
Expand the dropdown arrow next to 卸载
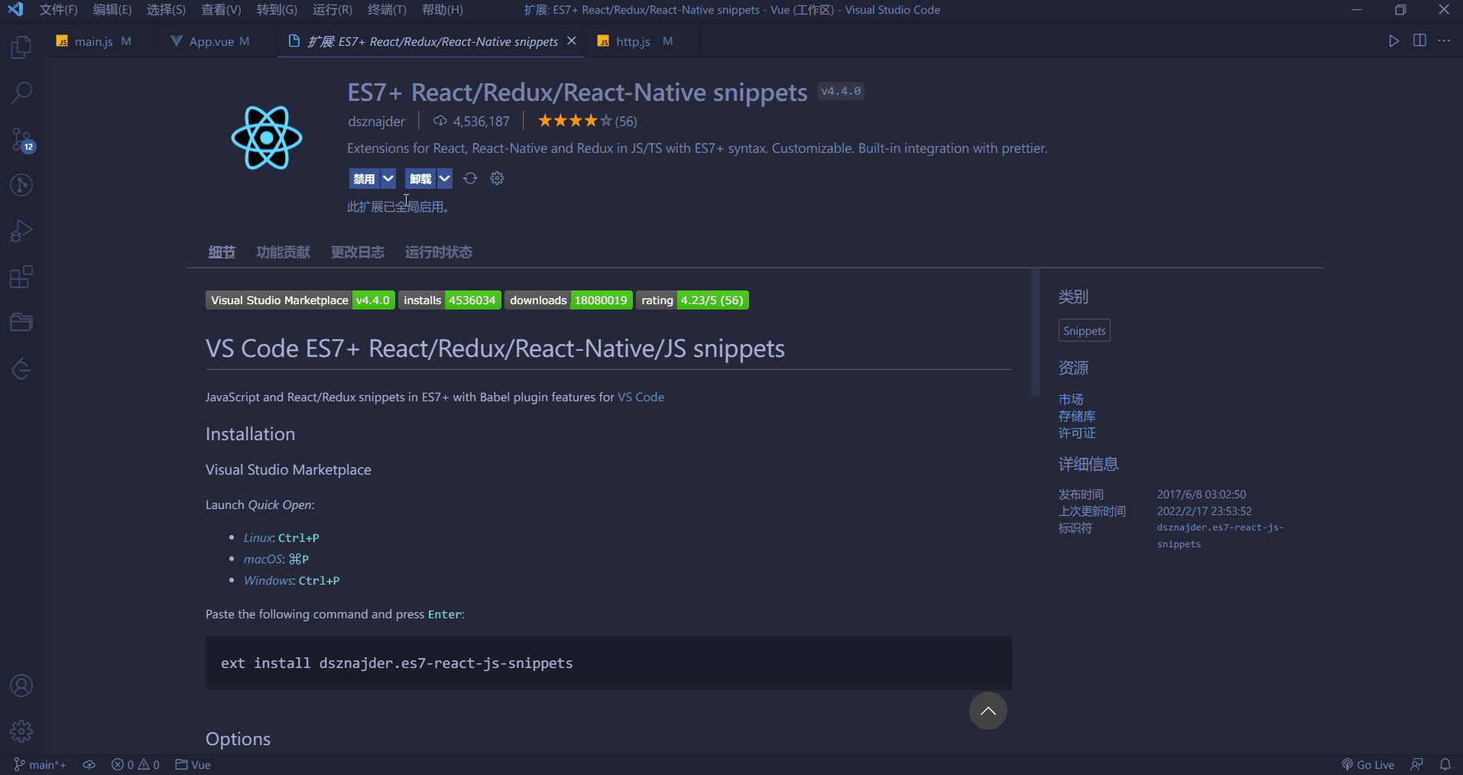click(x=444, y=179)
